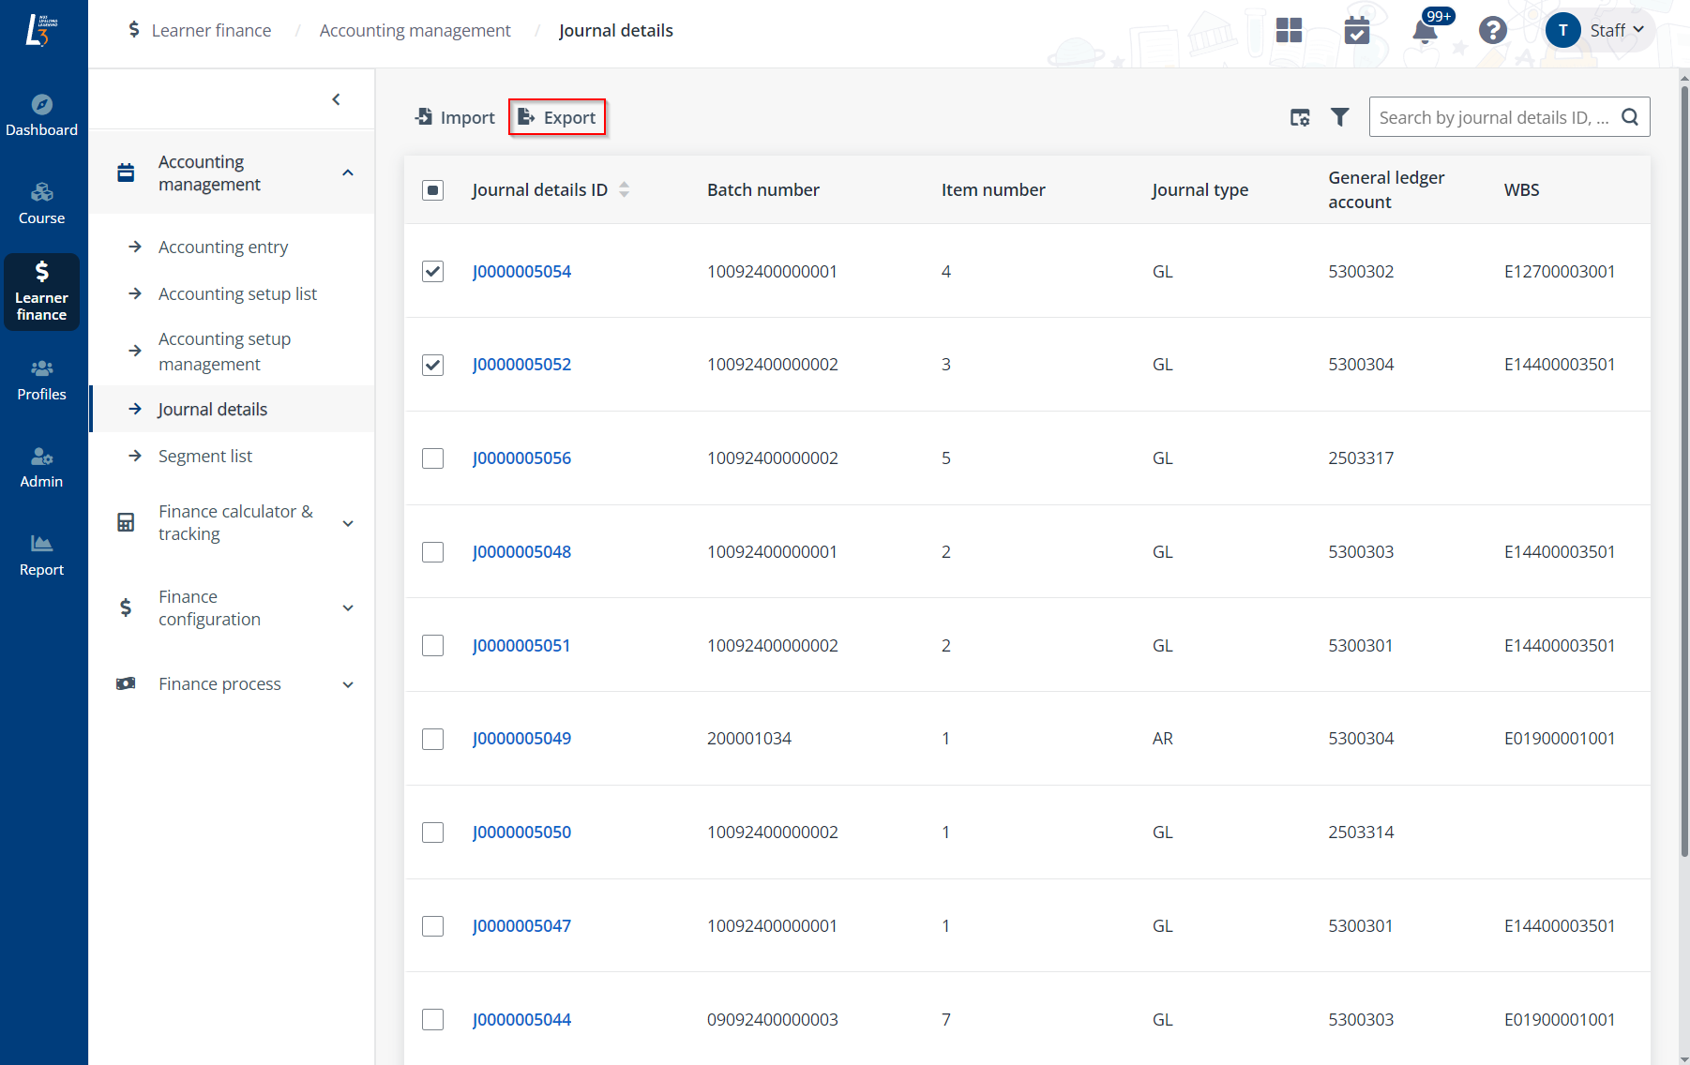Open Accounting entry menu item

click(x=223, y=247)
